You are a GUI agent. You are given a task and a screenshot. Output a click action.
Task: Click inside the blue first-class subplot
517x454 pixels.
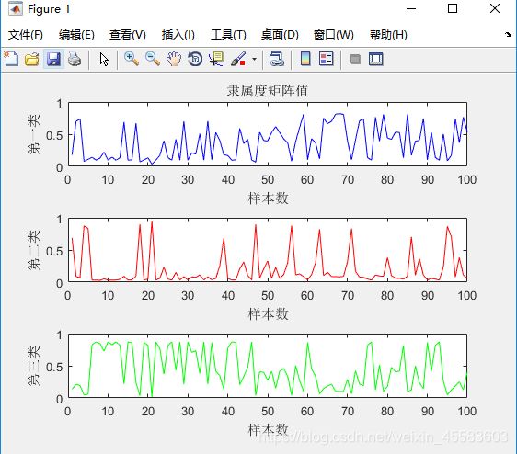pos(268,134)
